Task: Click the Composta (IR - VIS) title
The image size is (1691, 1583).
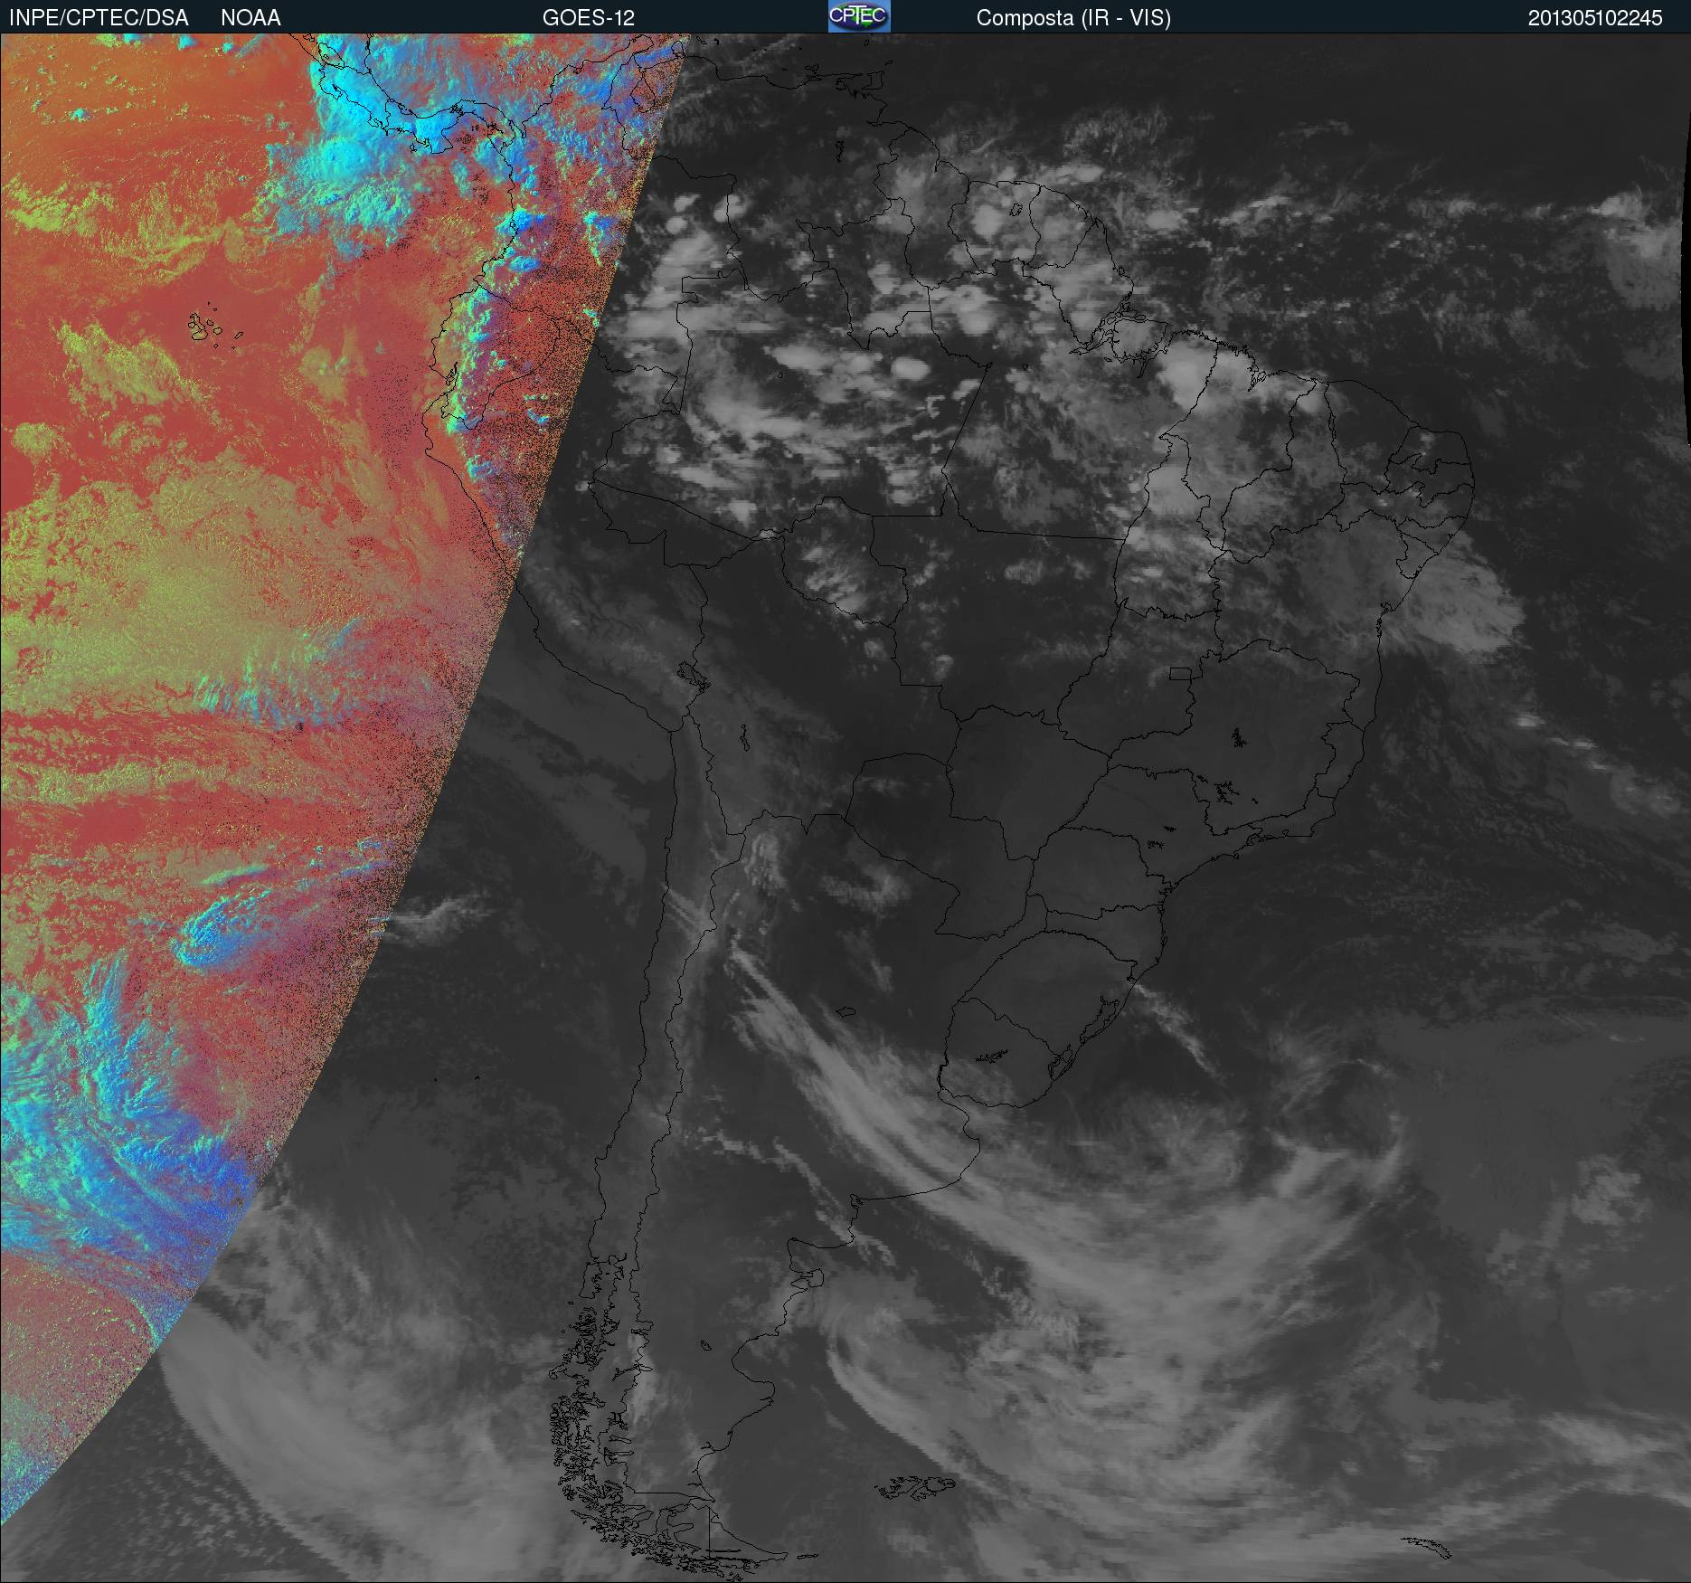Action: (x=1073, y=18)
